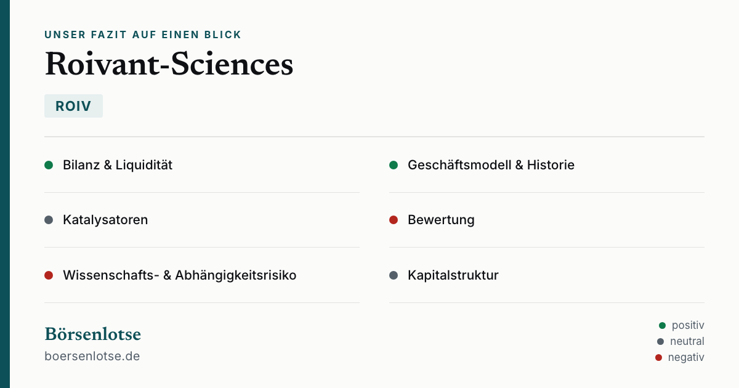Open the Kapitalstruktur item
This screenshot has height=388, width=739.
coord(547,275)
